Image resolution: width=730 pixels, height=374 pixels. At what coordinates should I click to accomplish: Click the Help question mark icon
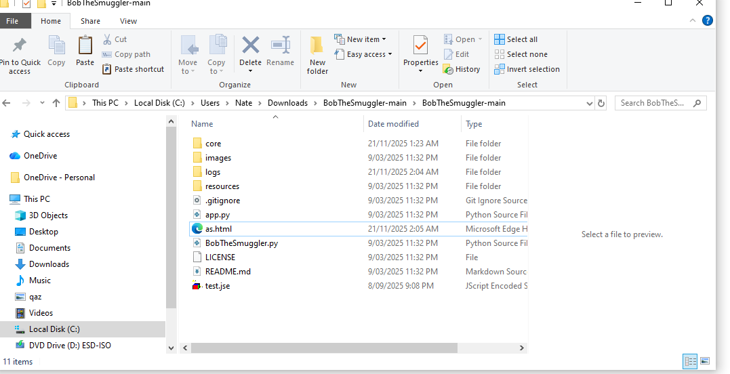707,21
